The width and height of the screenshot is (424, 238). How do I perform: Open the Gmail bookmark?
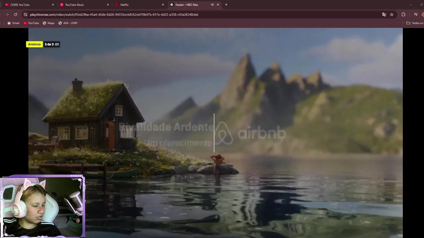[13, 23]
